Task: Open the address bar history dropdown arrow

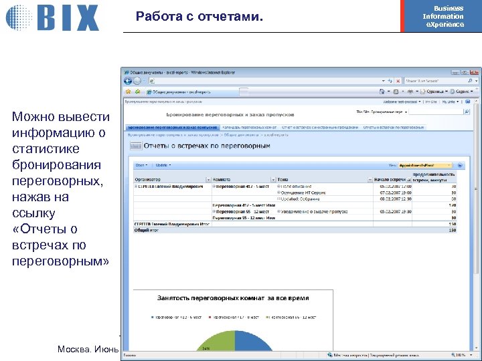Action: pos(384,81)
